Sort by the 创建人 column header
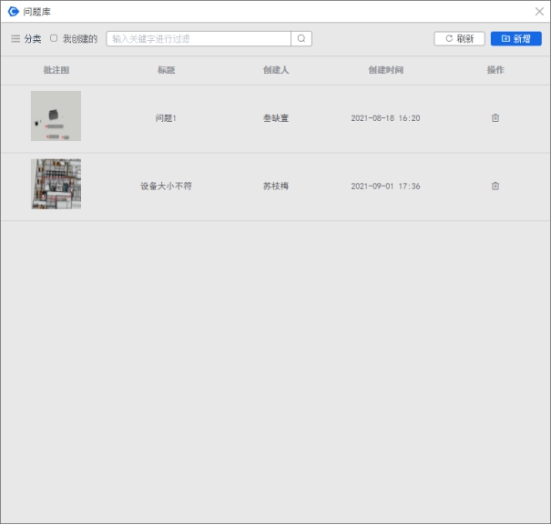 (x=276, y=70)
